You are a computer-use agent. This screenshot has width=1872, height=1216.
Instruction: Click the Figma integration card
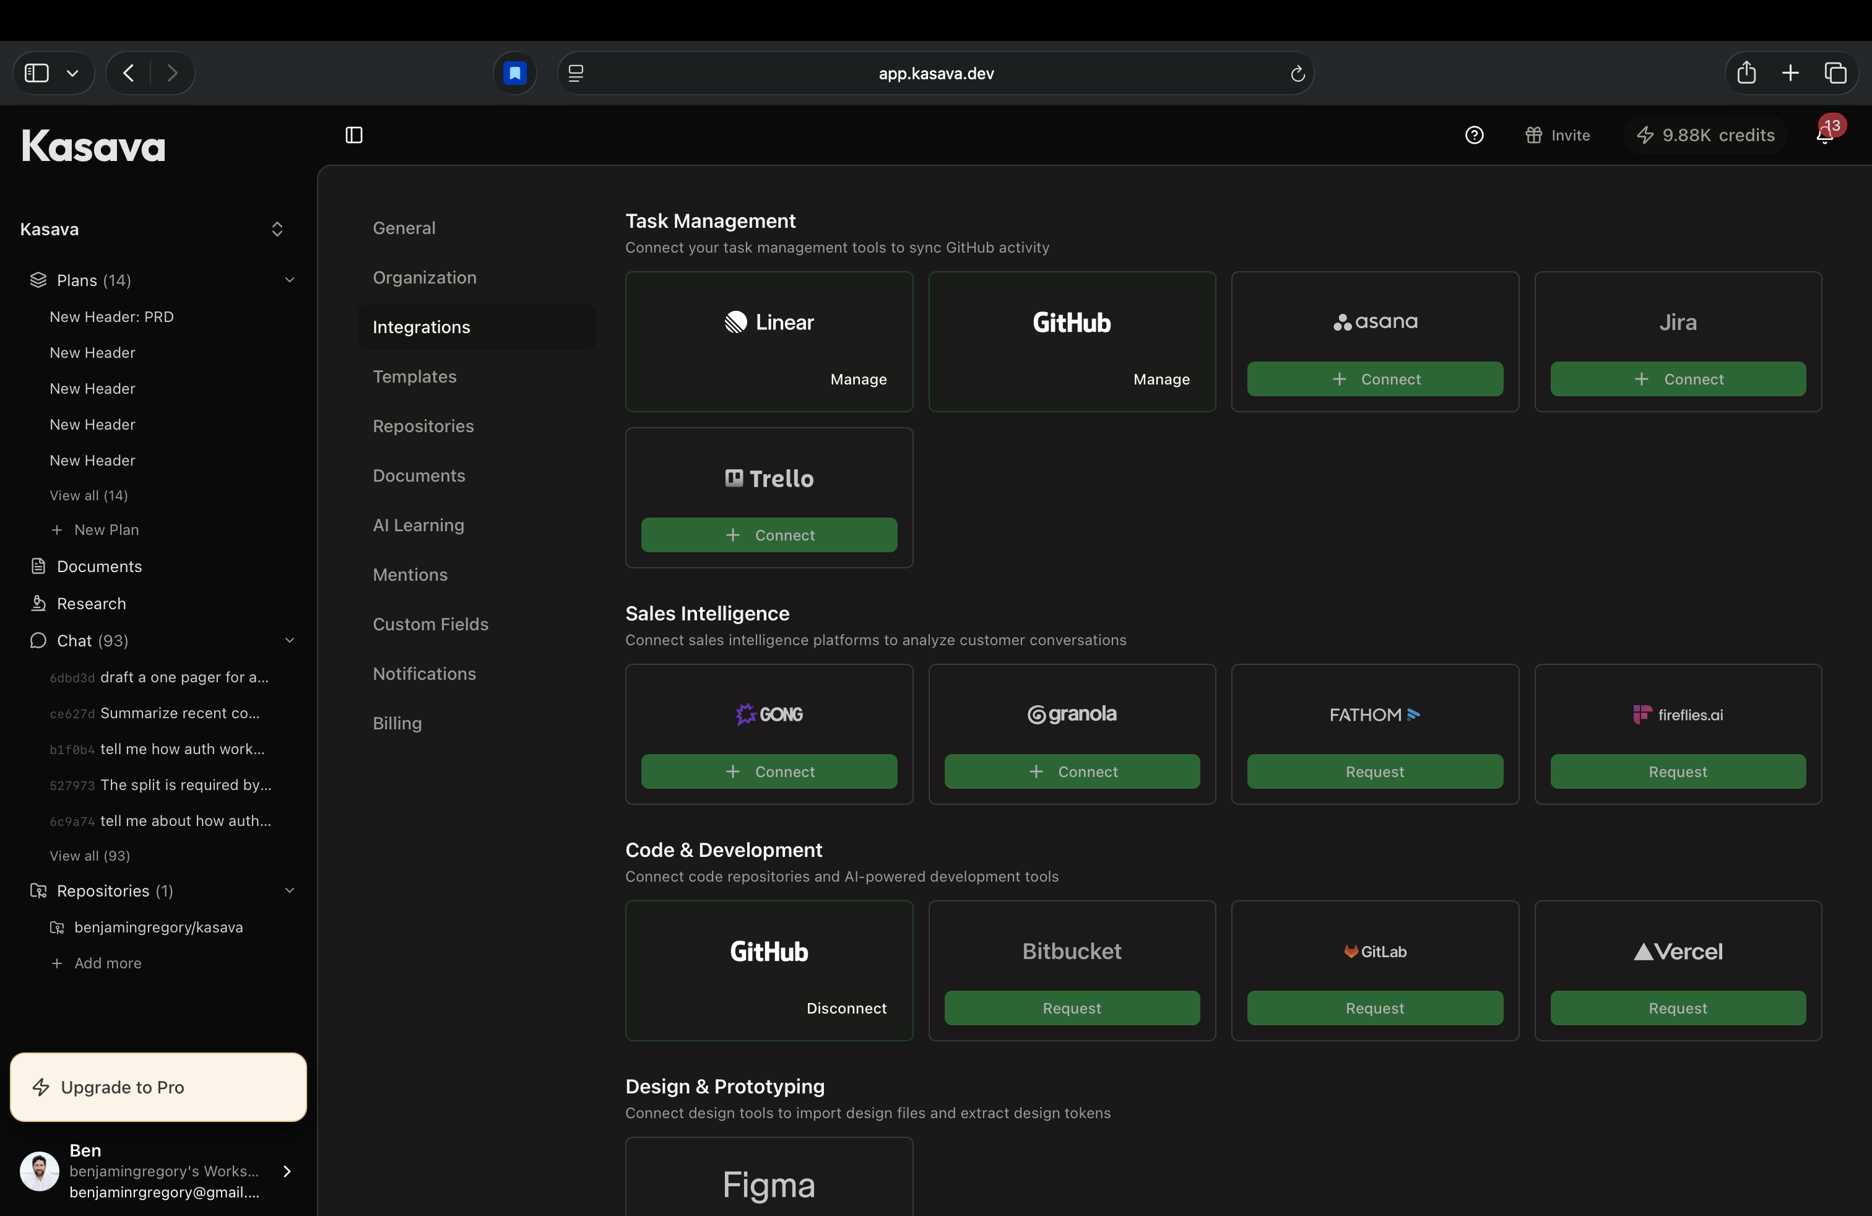click(x=768, y=1176)
